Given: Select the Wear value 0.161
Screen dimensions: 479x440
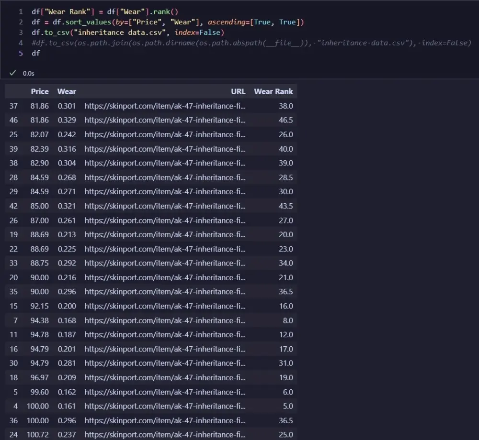Looking at the screenshot, I should pyautogui.click(x=67, y=406).
